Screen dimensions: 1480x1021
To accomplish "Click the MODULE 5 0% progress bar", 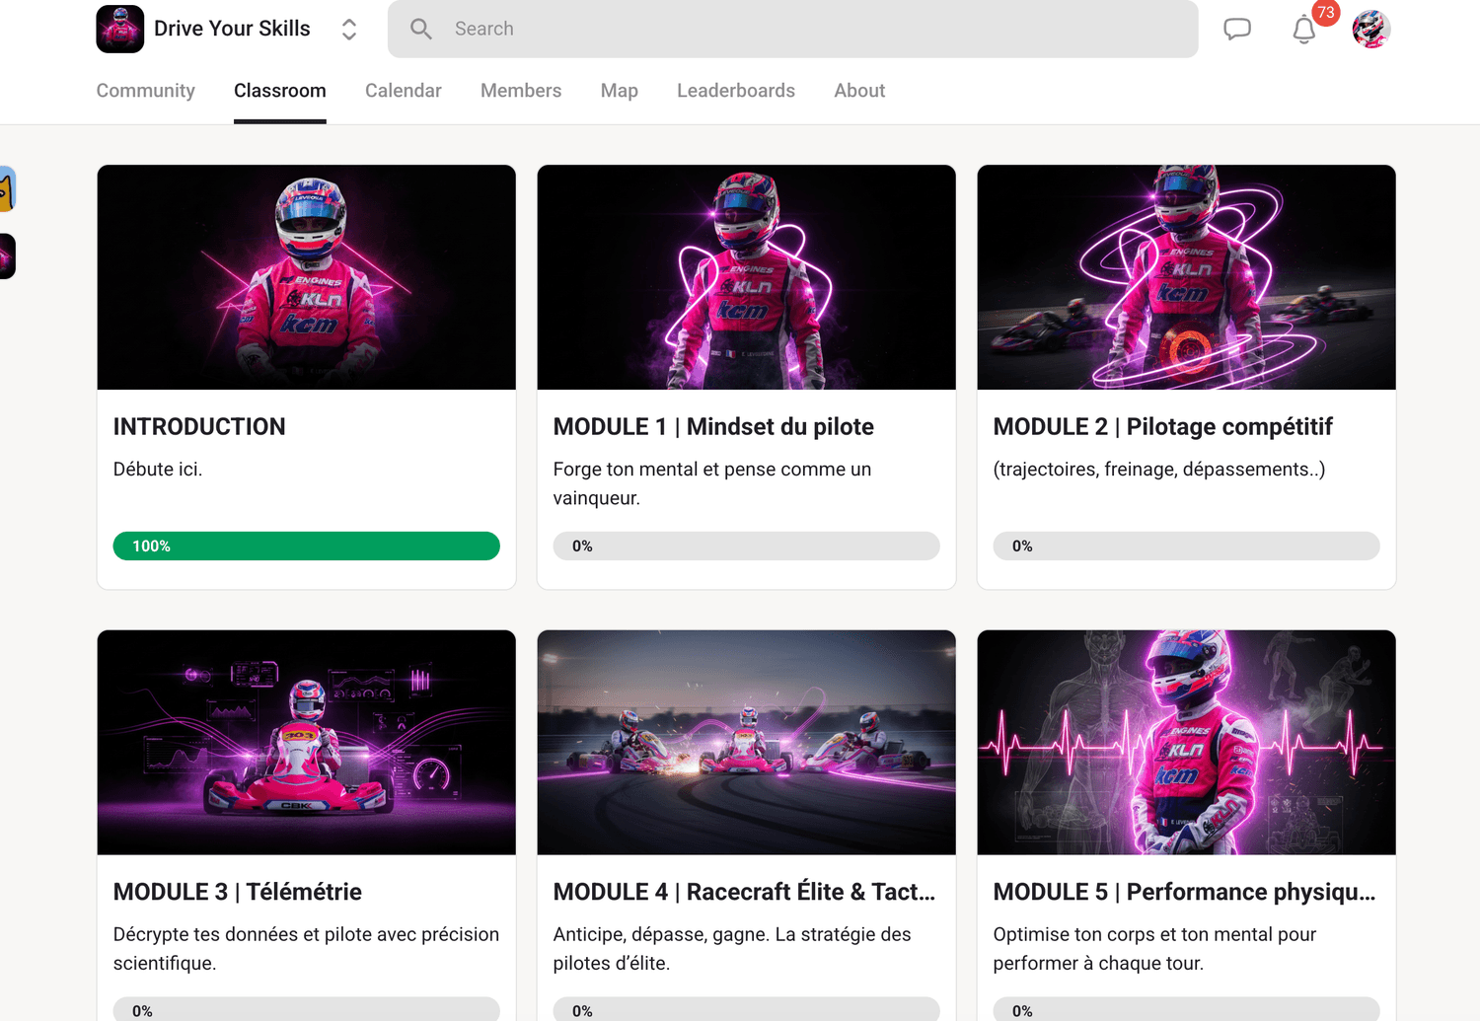I will coord(1187,1009).
